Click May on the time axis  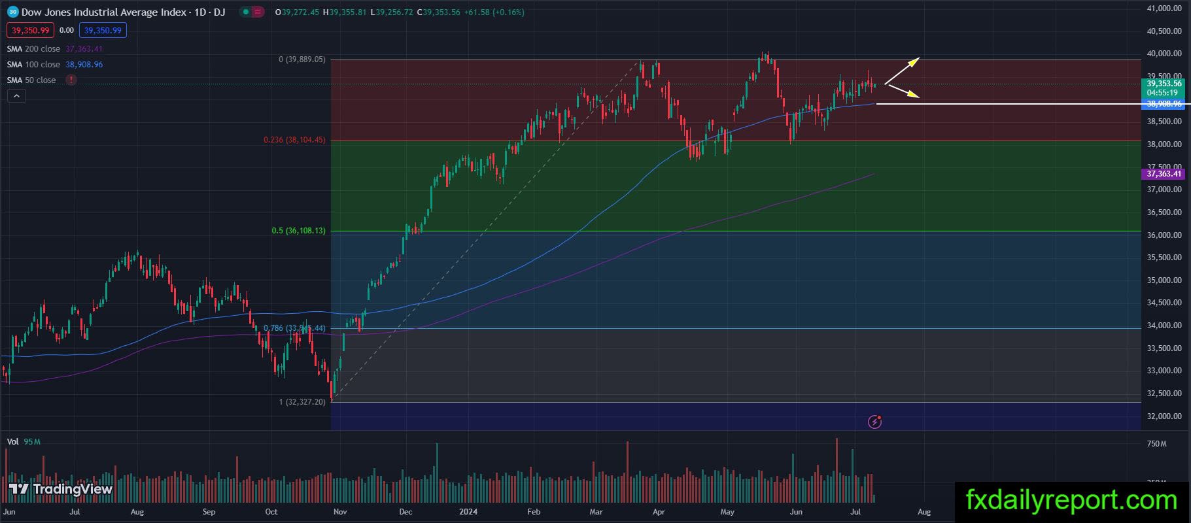(727, 512)
